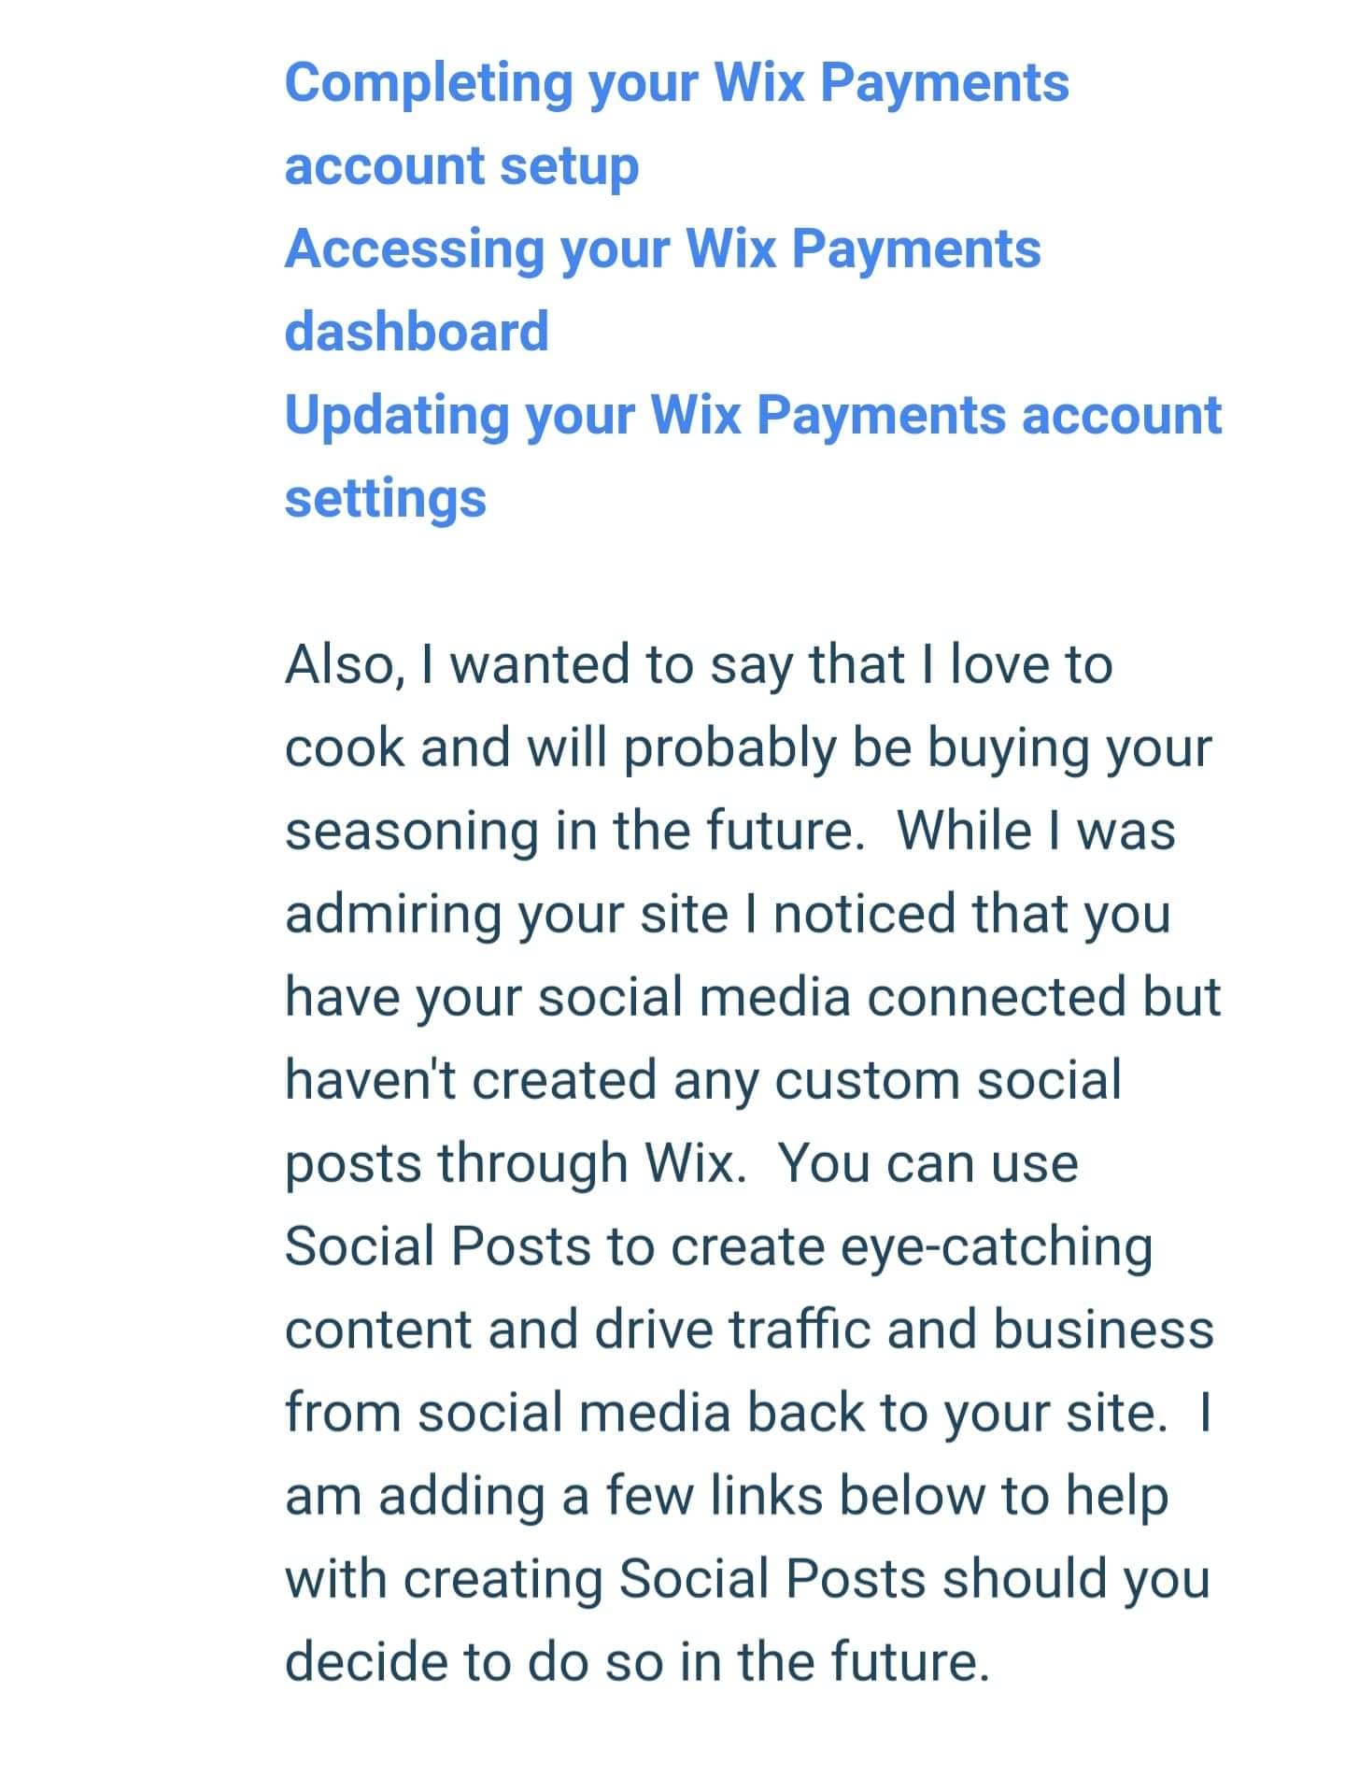The height and width of the screenshot is (1778, 1345).
Task: Click the text "with creating Social Posts"
Action: [x=603, y=1579]
